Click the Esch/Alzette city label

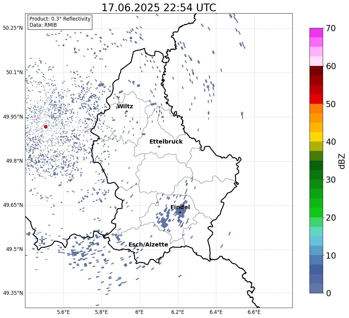tap(148, 245)
